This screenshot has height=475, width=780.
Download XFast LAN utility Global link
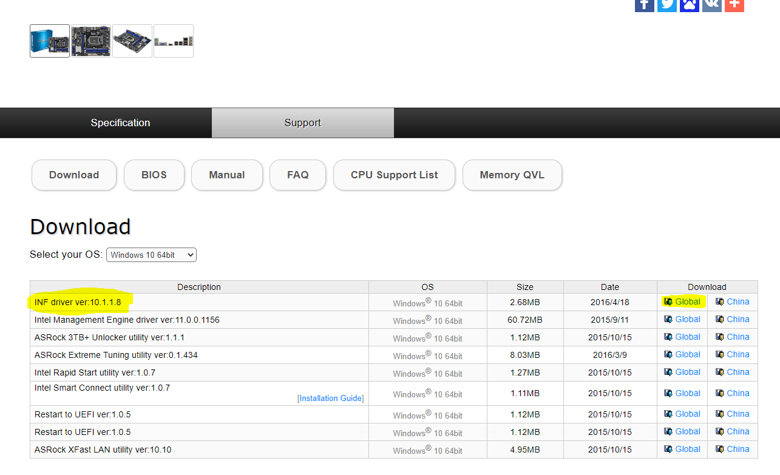688,449
